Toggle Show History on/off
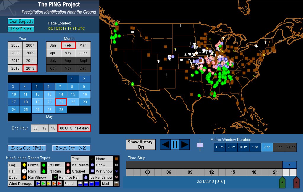The width and height of the screenshot is (303, 192). [141, 145]
